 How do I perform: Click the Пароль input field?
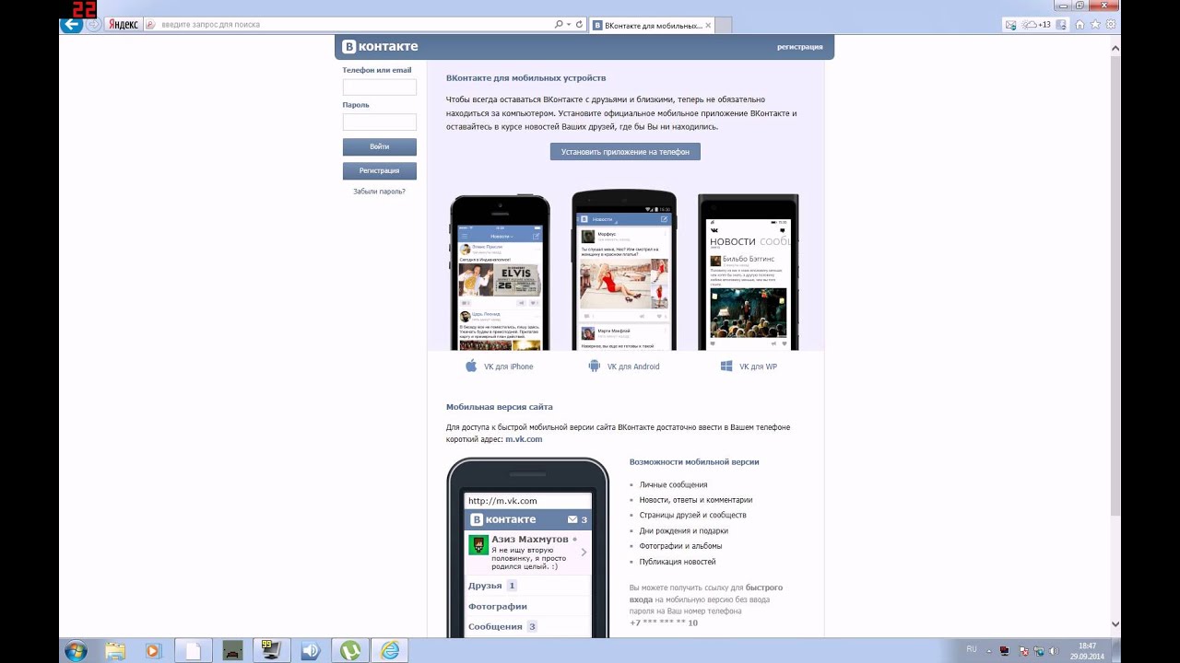point(380,122)
